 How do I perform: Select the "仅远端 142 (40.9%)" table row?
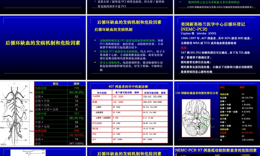click(x=60, y=135)
